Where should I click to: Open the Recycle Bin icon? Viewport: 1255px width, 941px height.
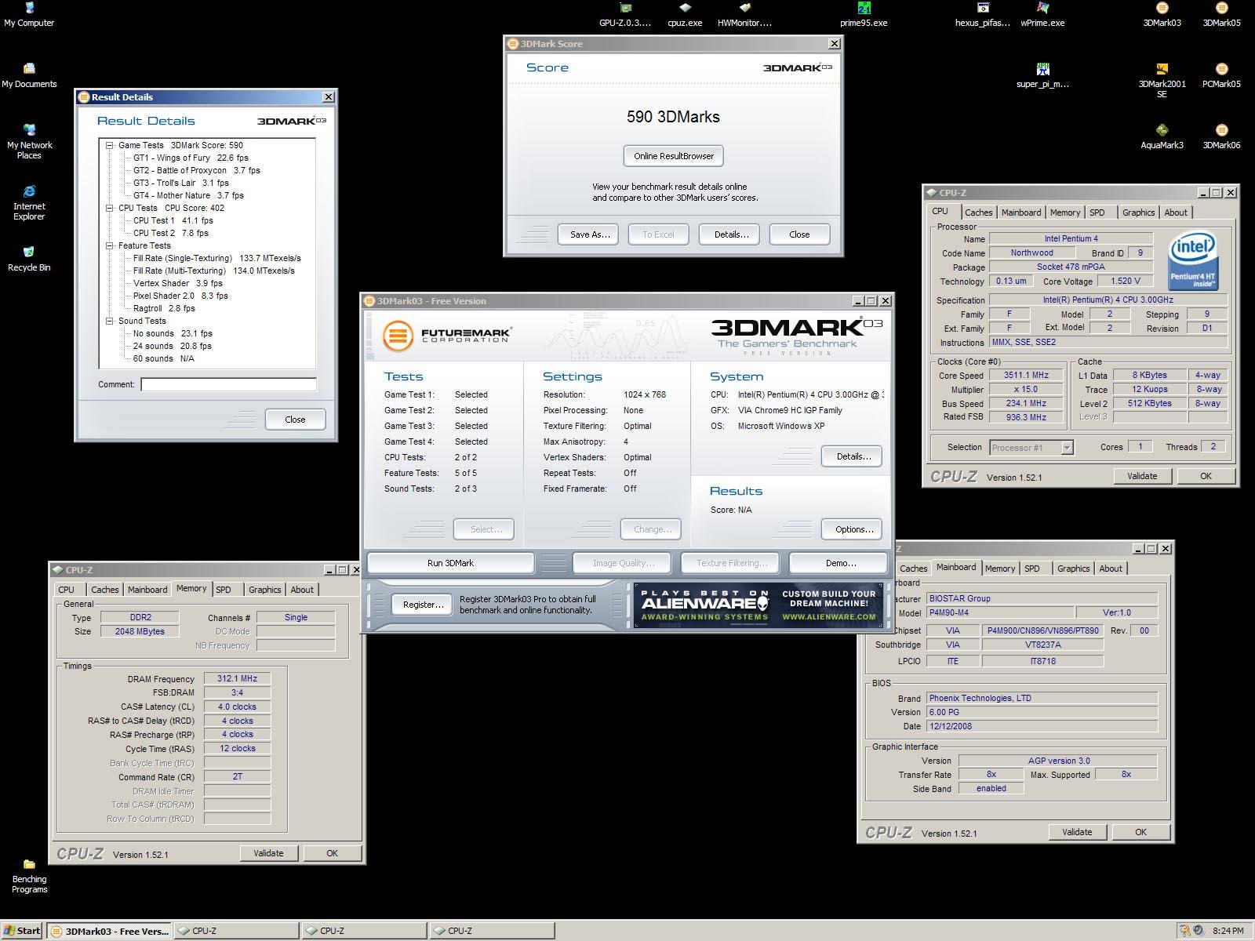(29, 259)
